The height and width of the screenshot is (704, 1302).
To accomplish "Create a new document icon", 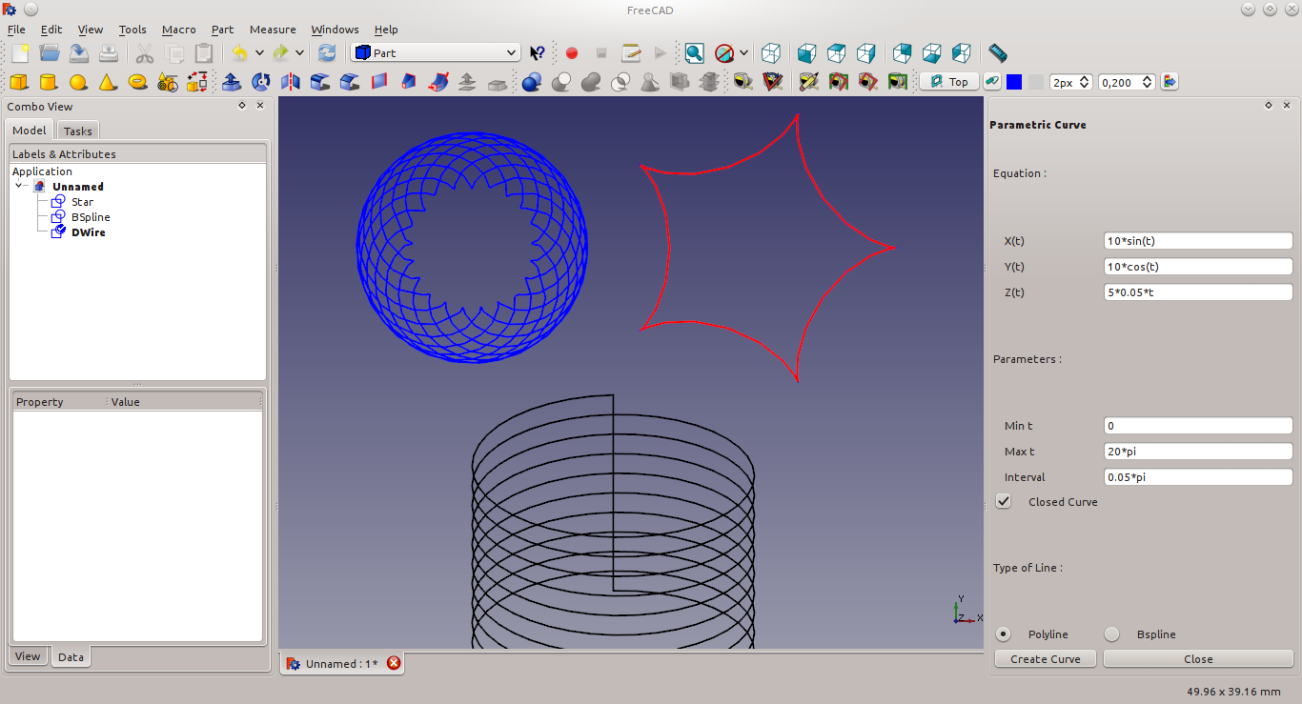I will click(x=20, y=53).
